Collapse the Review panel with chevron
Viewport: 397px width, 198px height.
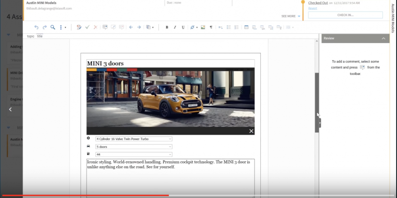pos(384,38)
